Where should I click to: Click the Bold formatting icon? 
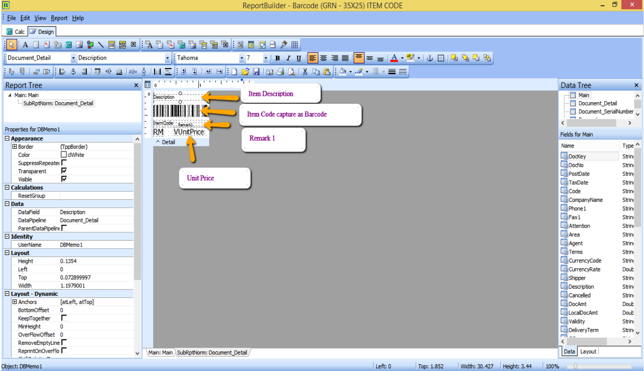(278, 58)
